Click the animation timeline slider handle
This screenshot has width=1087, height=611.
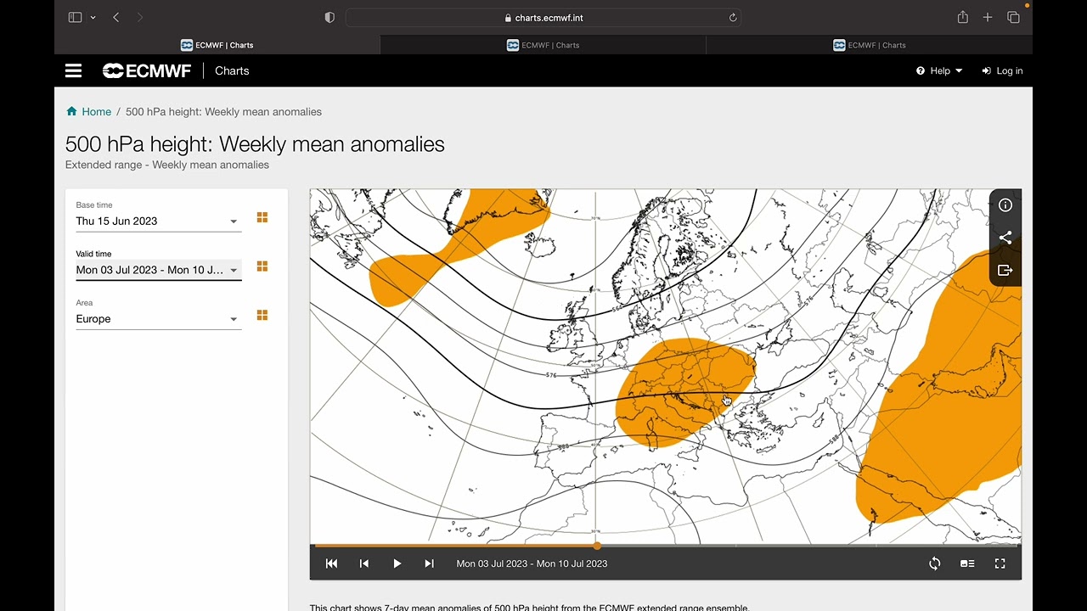pos(597,546)
